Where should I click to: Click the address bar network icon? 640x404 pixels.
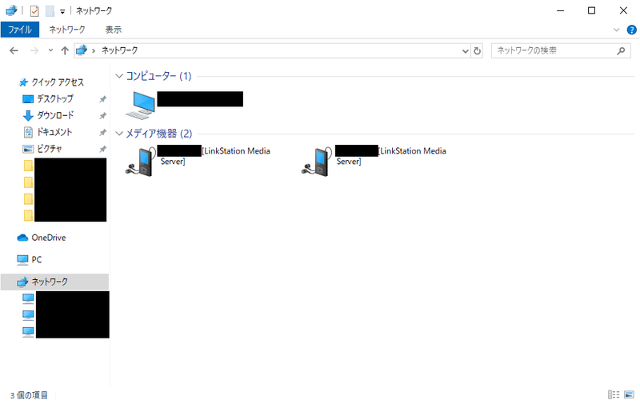tap(82, 50)
